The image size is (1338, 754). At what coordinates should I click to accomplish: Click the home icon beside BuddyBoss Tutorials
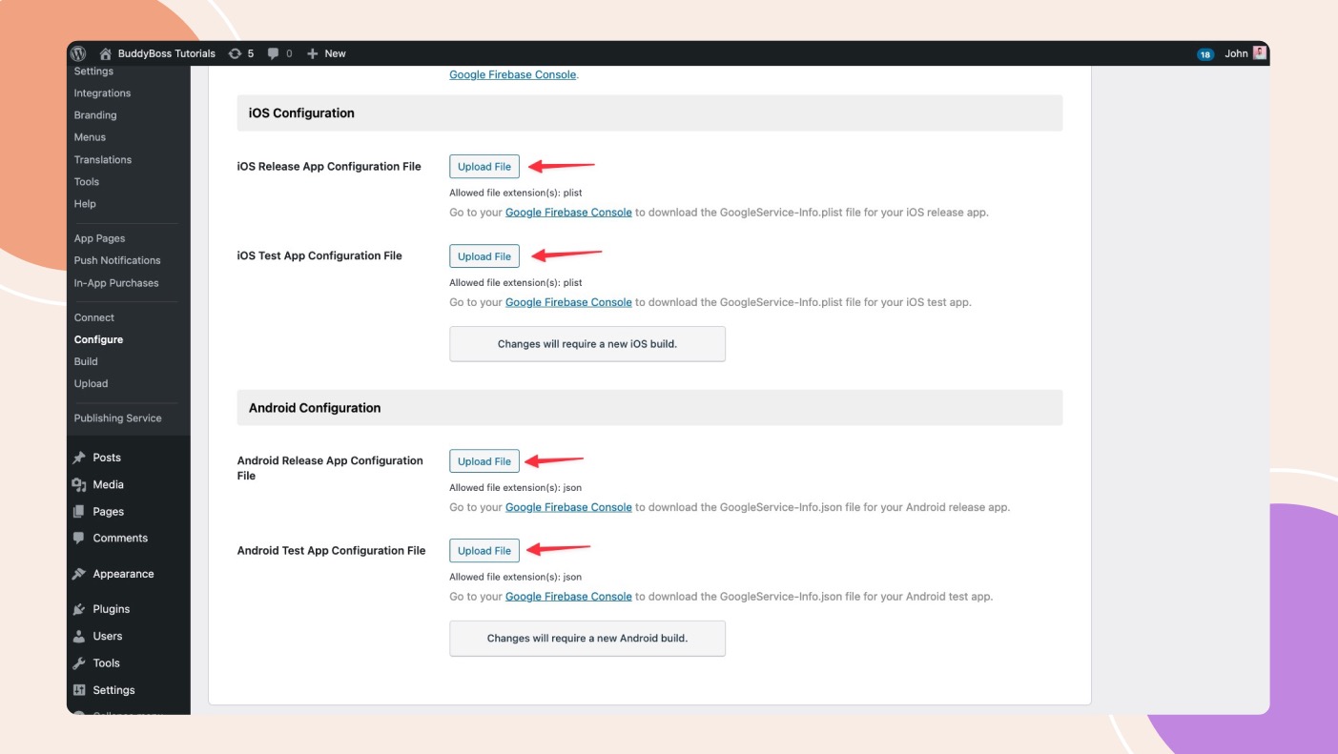[106, 53]
